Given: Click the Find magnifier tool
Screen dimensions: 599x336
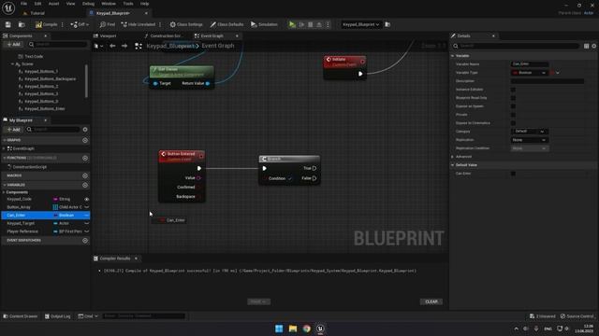Looking at the screenshot, I should [107, 24].
